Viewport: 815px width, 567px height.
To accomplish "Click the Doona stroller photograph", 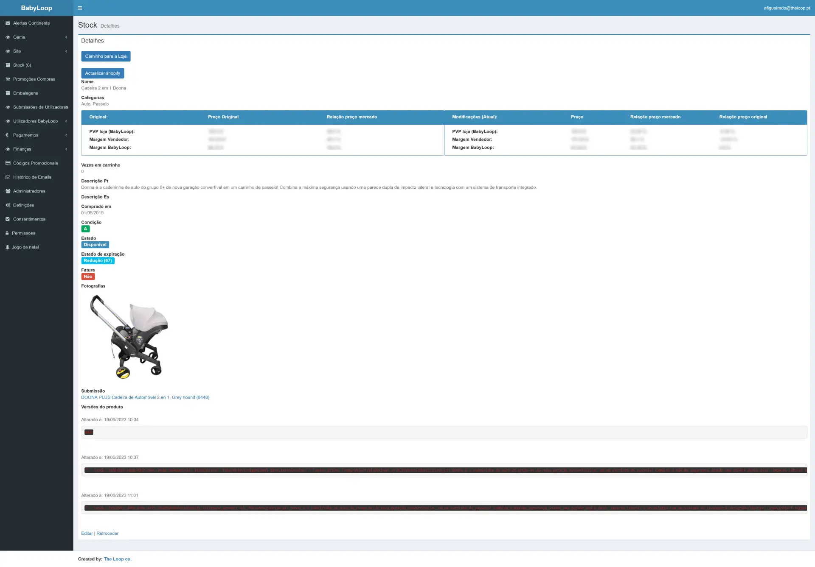I will [x=129, y=337].
